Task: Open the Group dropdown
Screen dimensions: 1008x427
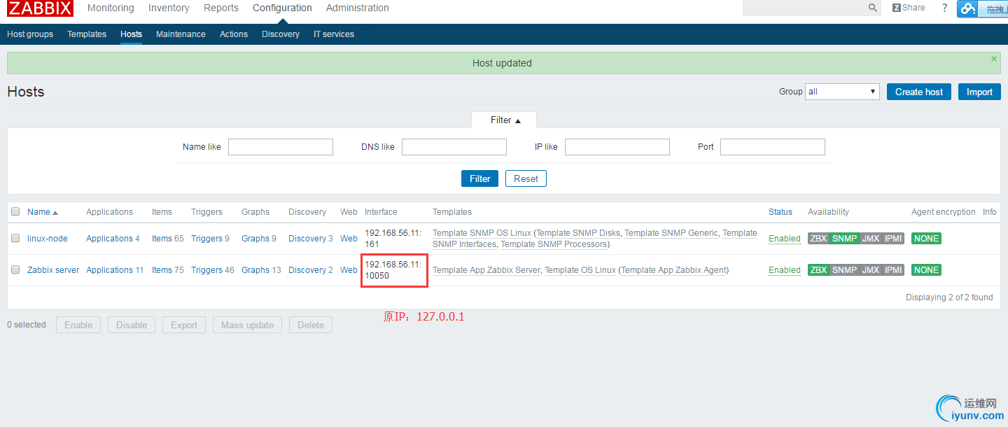Action: point(843,92)
